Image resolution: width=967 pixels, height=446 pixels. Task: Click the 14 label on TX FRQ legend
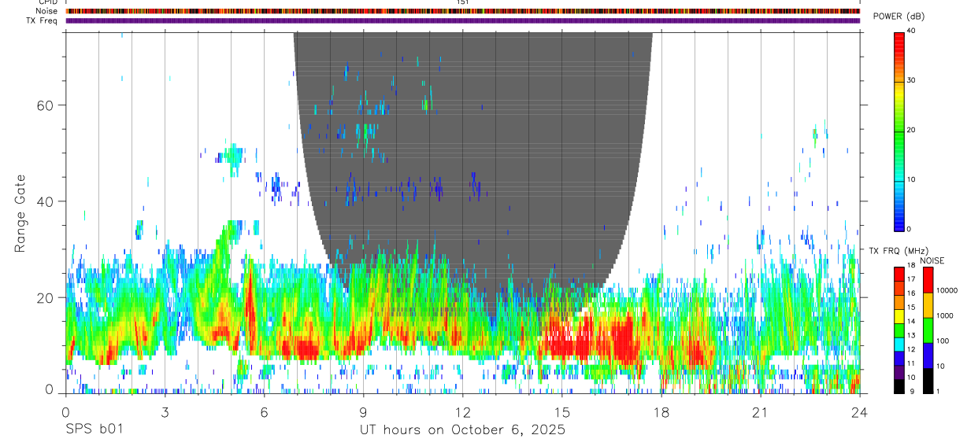[x=912, y=323]
